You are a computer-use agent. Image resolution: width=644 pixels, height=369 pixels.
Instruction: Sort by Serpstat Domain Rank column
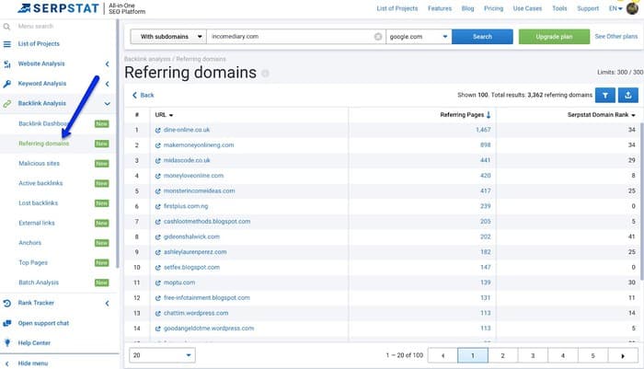(602, 115)
